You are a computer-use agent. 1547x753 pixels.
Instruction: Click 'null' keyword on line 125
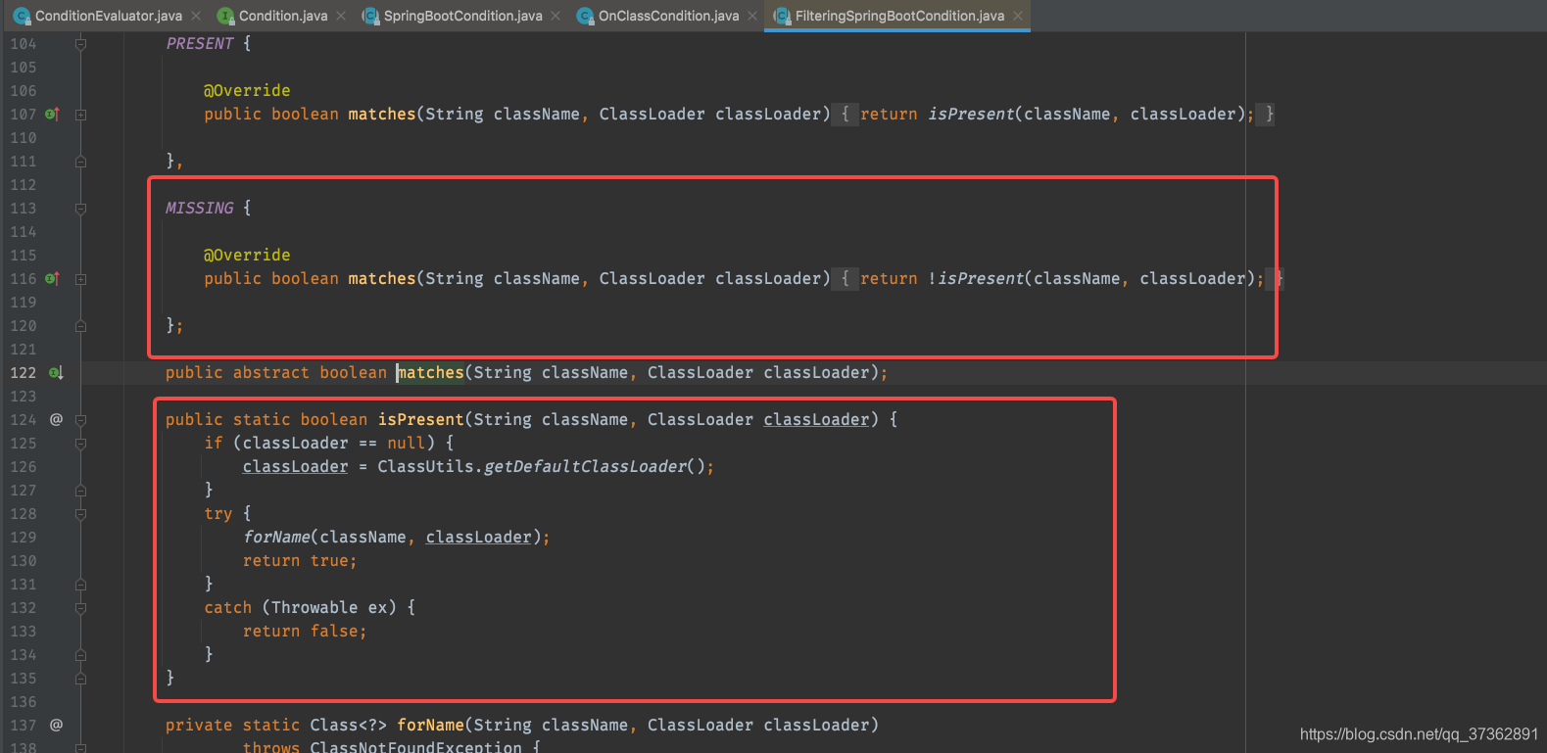406,443
